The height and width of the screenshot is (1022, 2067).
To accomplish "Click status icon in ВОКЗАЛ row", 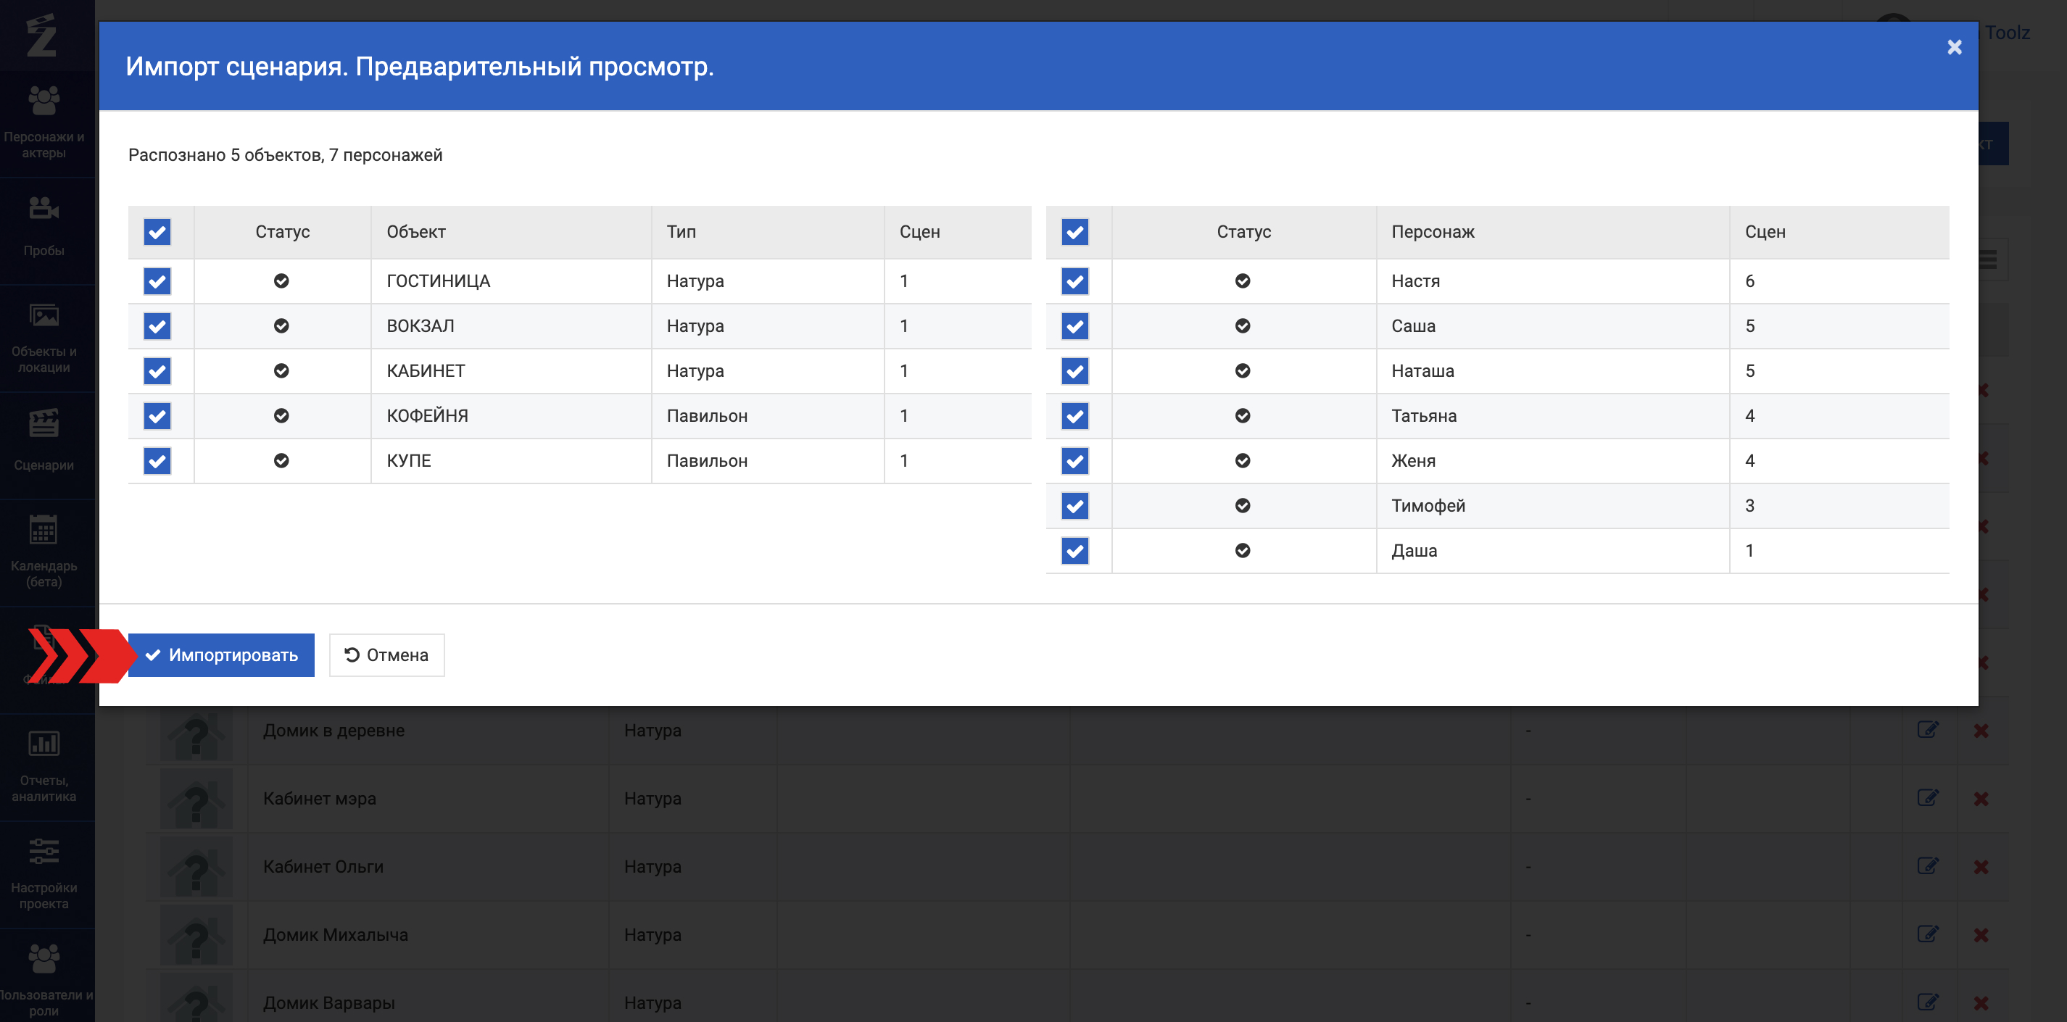I will (x=281, y=325).
